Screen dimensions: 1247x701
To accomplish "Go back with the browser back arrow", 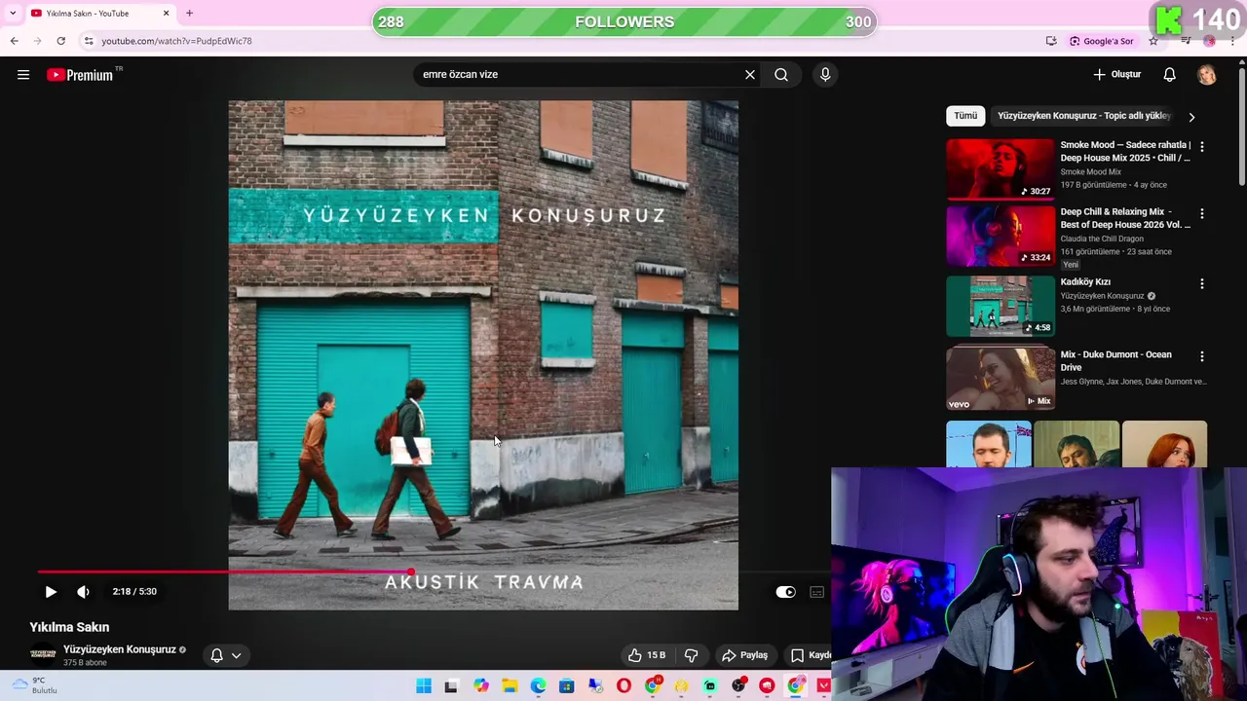I will tap(14, 41).
